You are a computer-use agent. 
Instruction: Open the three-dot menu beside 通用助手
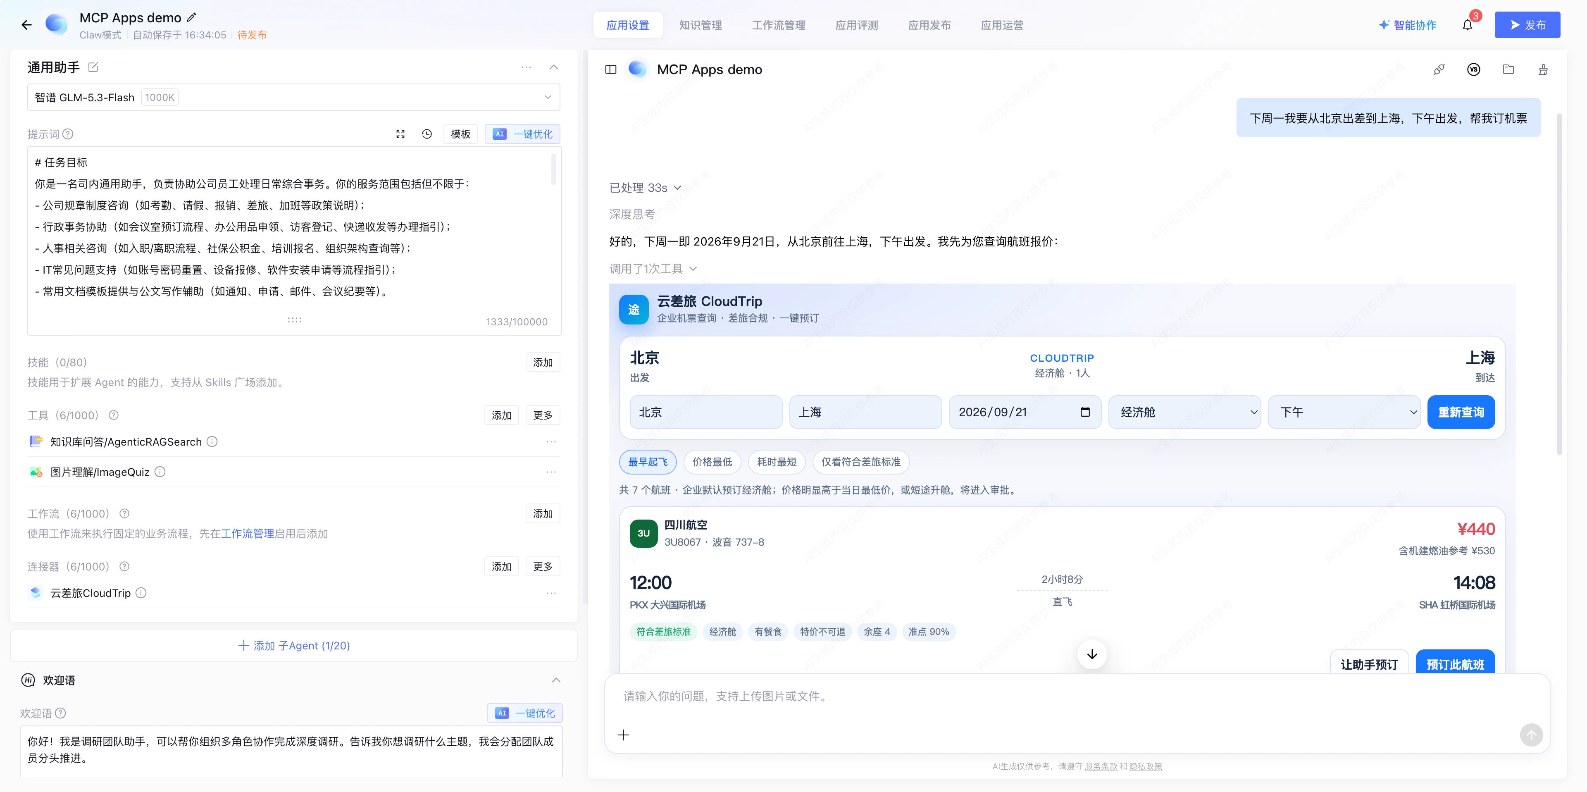point(526,67)
